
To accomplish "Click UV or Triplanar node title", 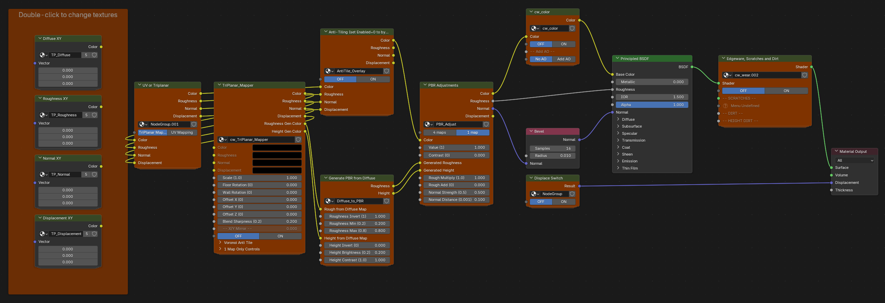I will point(156,85).
